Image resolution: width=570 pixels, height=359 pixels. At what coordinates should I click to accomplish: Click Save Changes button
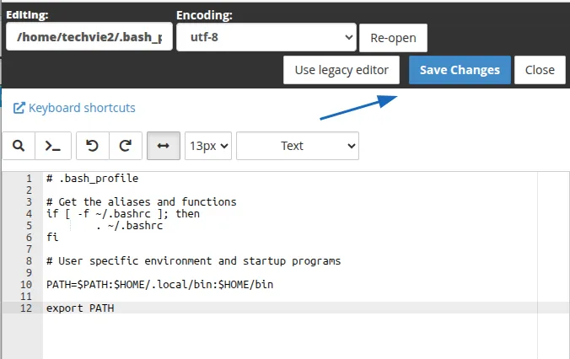(460, 70)
